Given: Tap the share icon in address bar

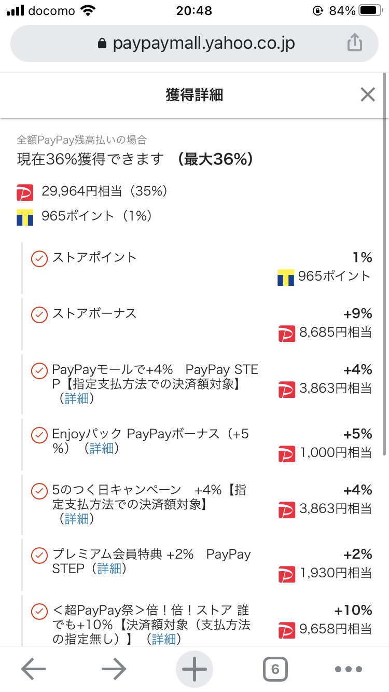Looking at the screenshot, I should 354,43.
